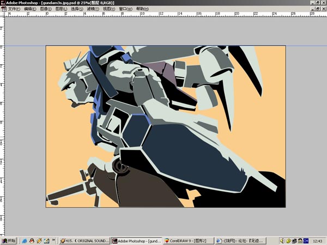Open the 编辑(E) Edit menu
The width and height of the screenshot is (327, 245).
(30, 9)
